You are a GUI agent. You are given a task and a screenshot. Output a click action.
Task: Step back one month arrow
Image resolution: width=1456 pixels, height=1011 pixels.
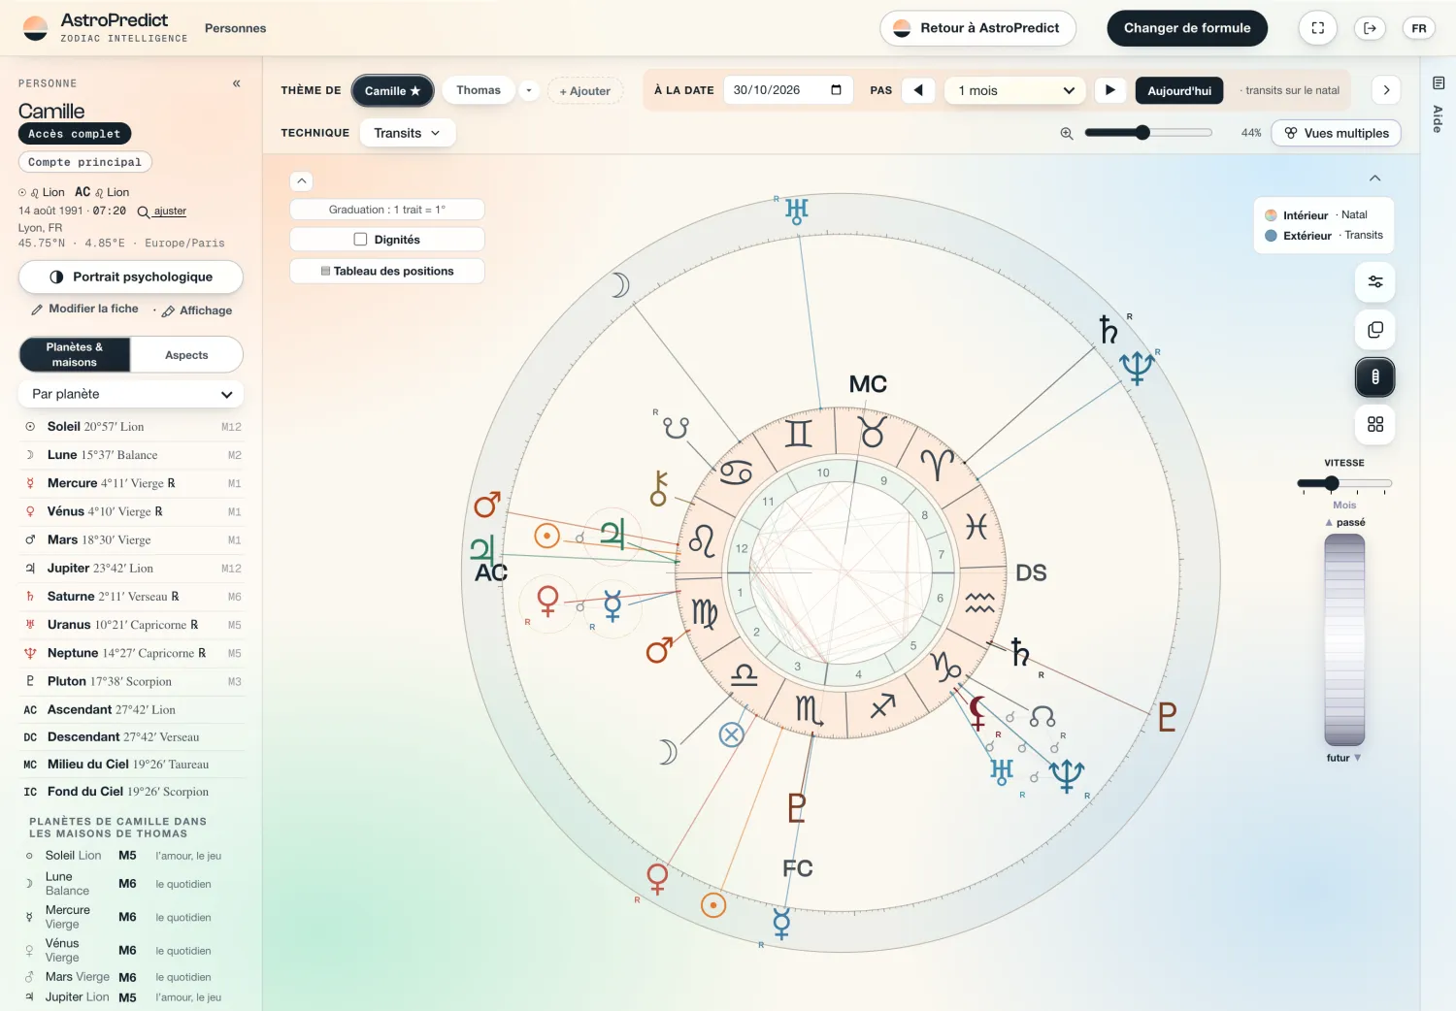pos(918,90)
